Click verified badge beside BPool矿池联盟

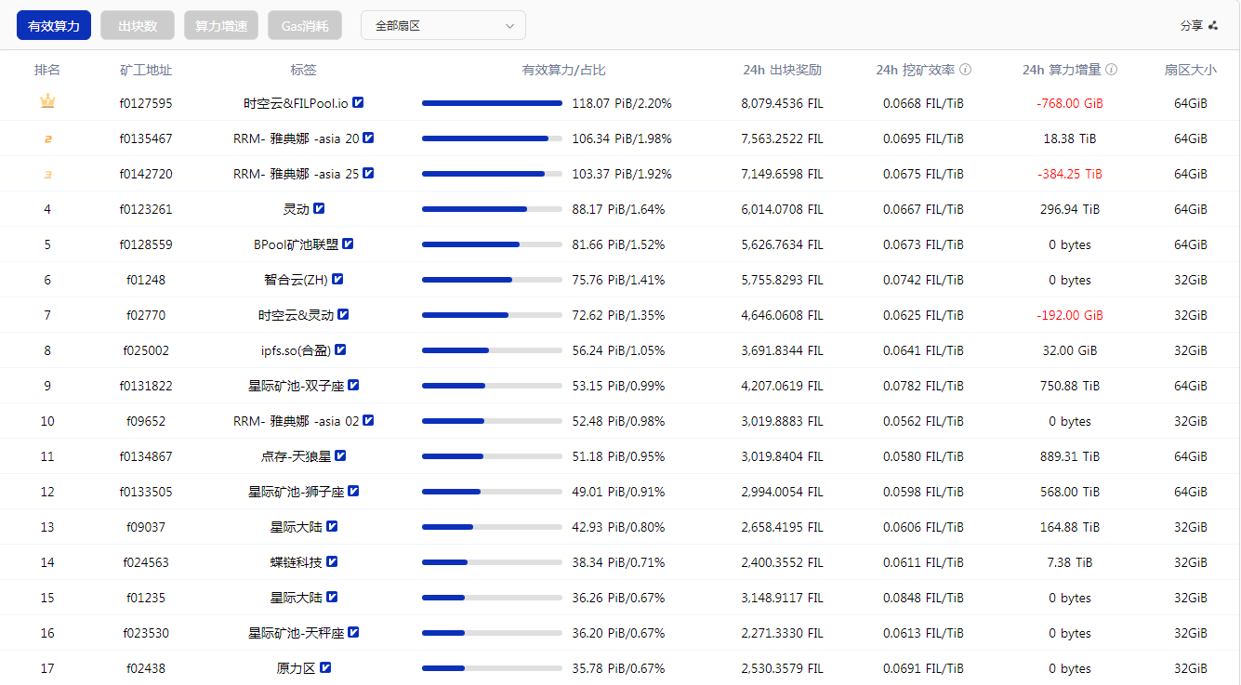tap(348, 244)
